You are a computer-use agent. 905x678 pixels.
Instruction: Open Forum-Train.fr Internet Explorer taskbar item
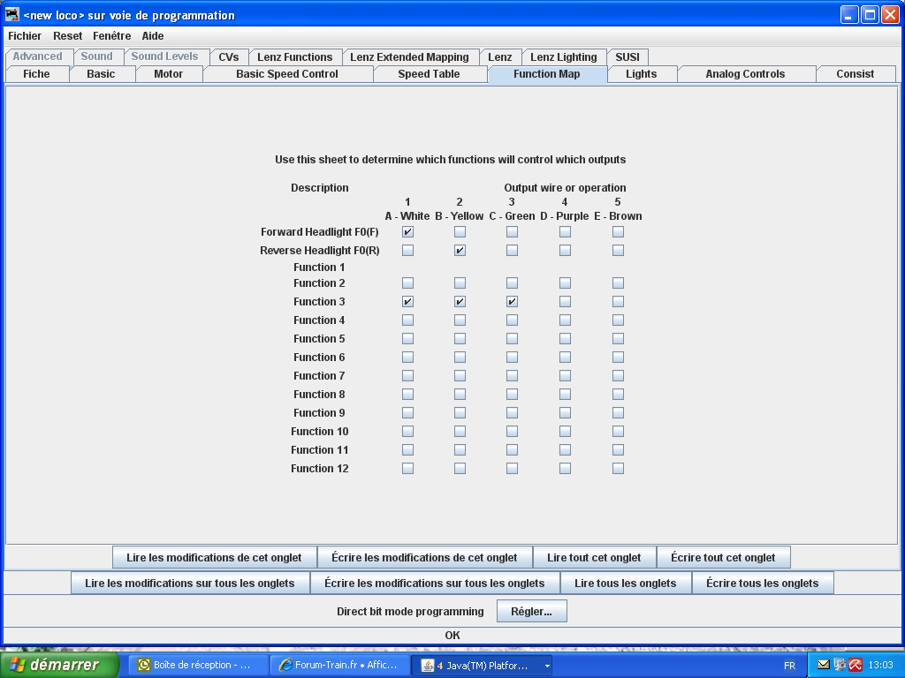click(340, 666)
